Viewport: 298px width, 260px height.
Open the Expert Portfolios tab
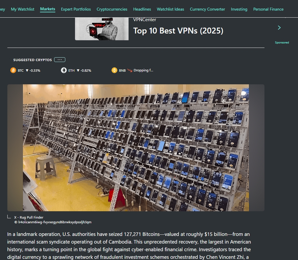(x=76, y=9)
